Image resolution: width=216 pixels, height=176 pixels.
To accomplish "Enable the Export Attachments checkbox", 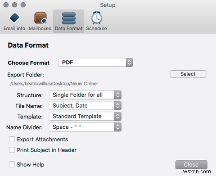I will coord(12,139).
